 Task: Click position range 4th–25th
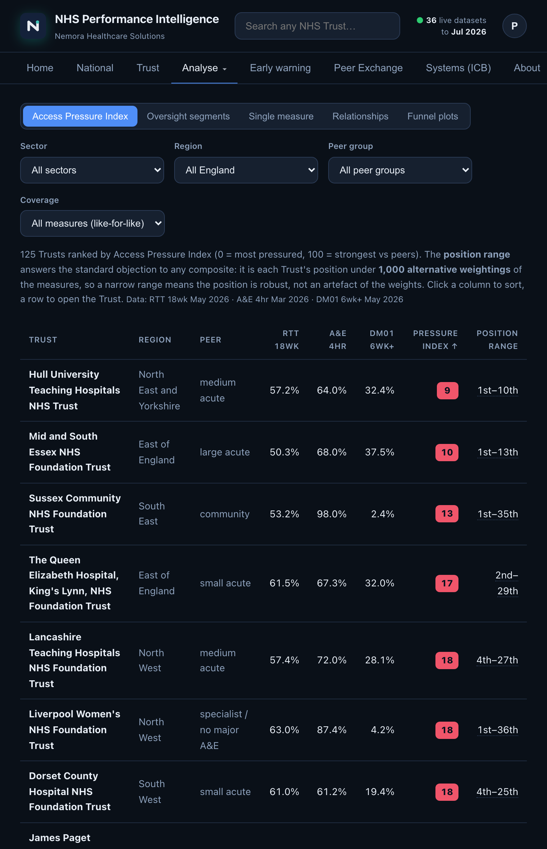click(497, 792)
